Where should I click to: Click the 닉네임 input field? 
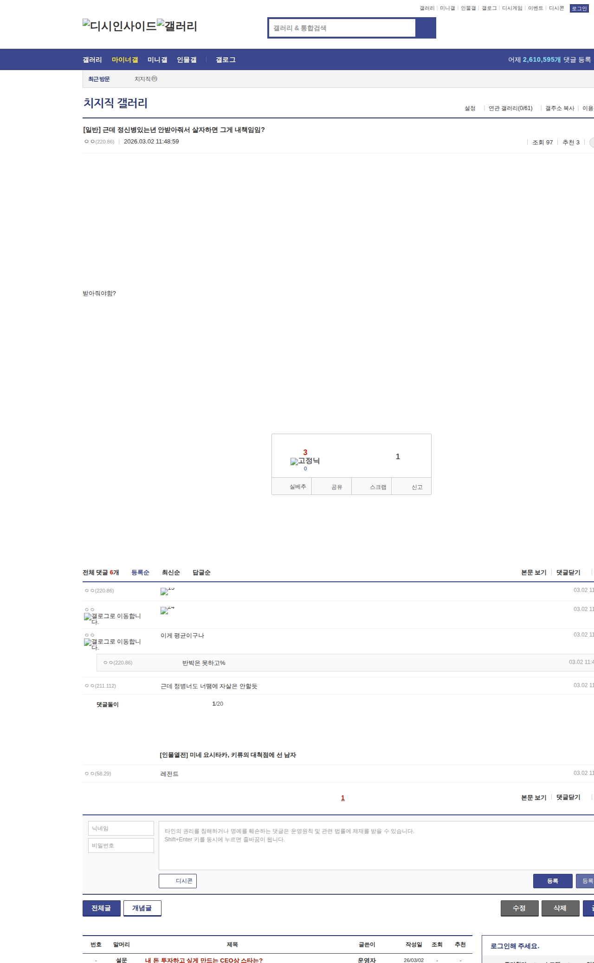click(121, 828)
